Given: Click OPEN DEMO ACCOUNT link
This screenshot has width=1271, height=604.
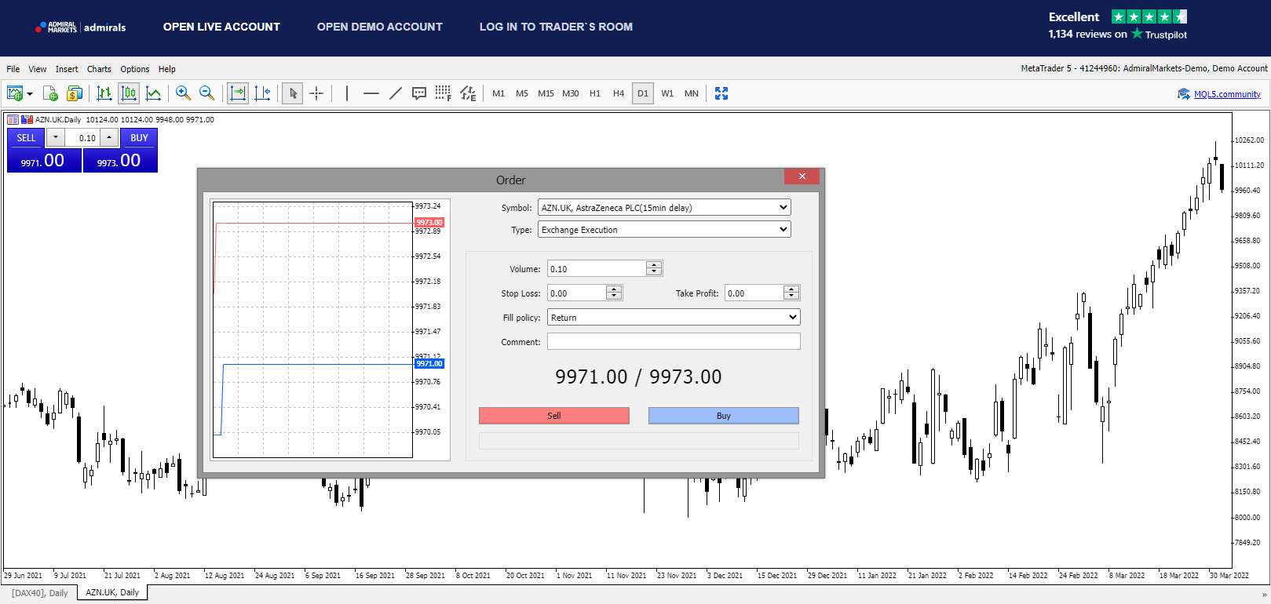Looking at the screenshot, I should tap(380, 27).
